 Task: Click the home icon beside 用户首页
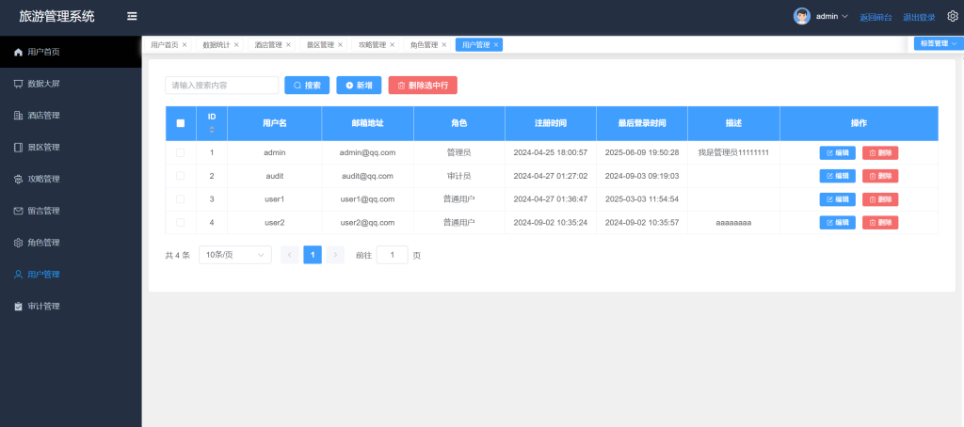[19, 53]
